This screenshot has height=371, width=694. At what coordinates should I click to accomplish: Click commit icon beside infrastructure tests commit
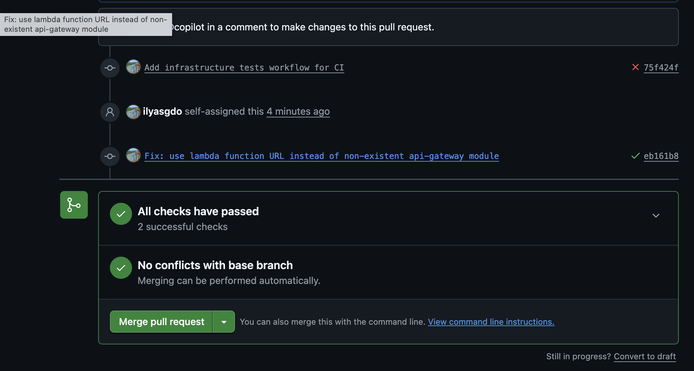[110, 68]
